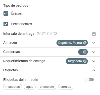Select the agua tag

tap(30, 87)
